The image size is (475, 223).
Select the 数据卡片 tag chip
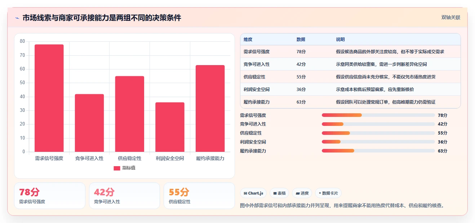point(328,193)
